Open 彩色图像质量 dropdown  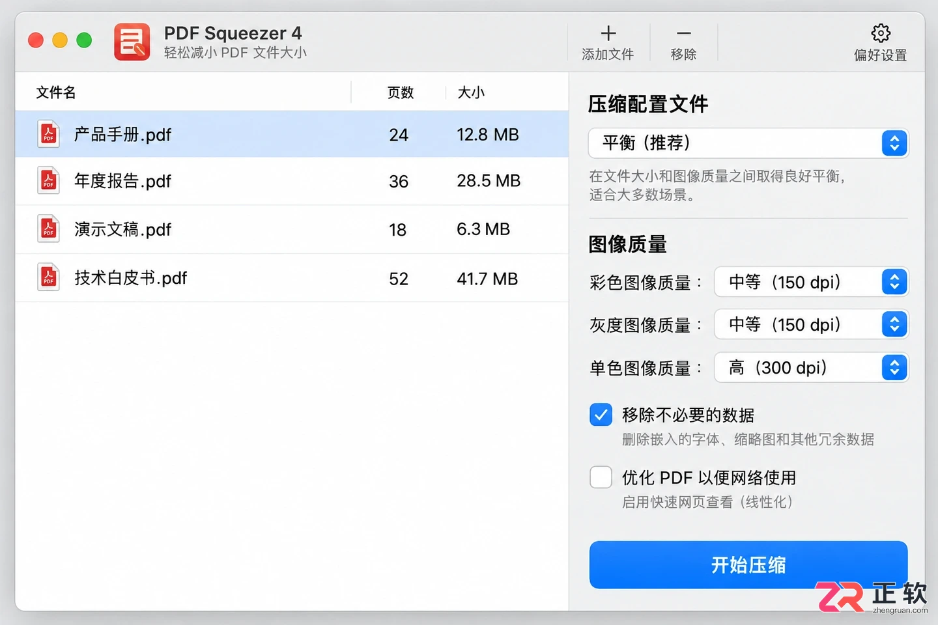coord(811,282)
